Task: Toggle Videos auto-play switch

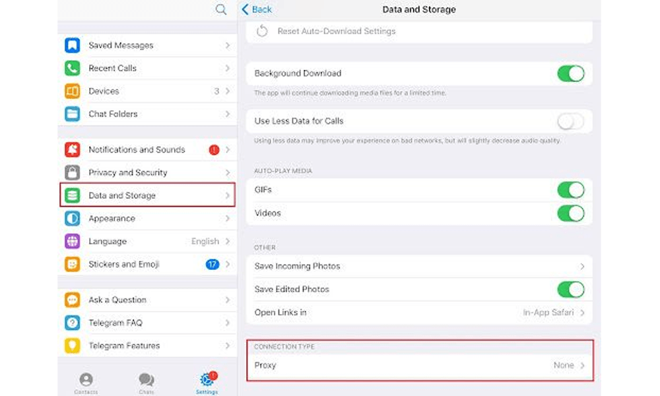Action: (570, 213)
